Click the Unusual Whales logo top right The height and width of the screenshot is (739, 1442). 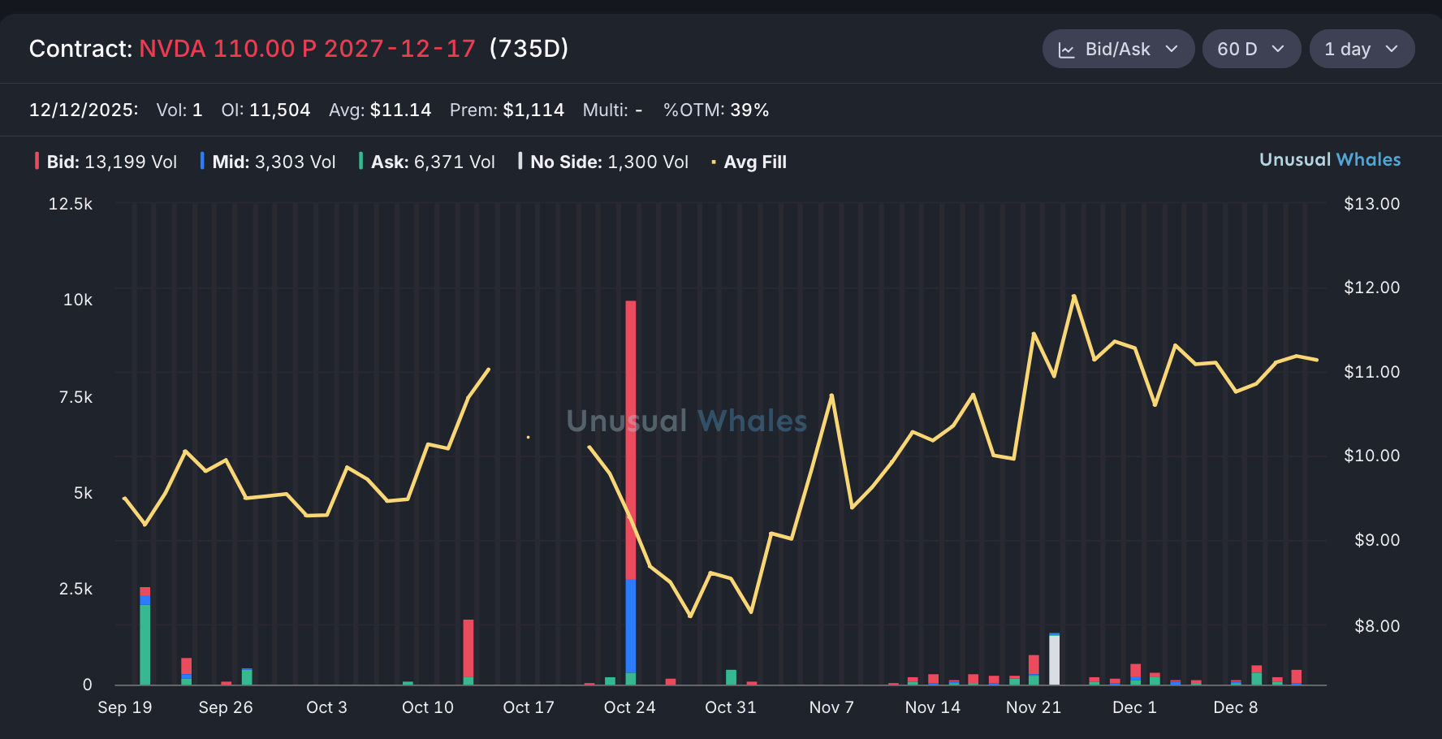pyautogui.click(x=1329, y=160)
